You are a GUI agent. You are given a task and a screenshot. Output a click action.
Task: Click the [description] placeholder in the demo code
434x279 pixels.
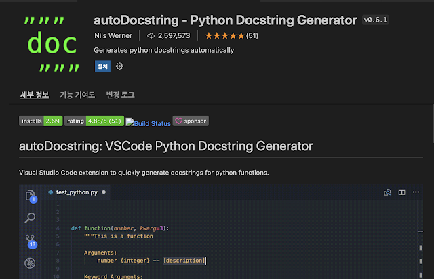[184, 261]
